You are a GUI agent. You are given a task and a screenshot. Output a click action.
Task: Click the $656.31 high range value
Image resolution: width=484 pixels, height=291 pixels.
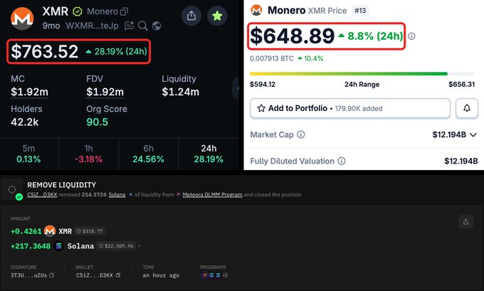pyautogui.click(x=461, y=84)
